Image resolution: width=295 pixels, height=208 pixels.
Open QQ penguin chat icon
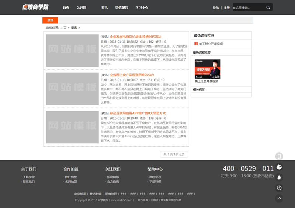[279, 177]
